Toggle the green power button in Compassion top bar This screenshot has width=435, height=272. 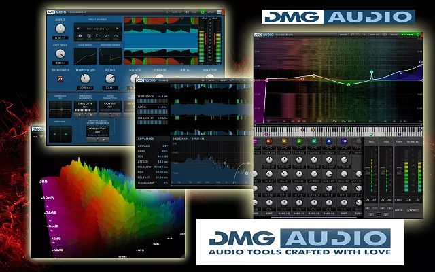[x=203, y=12]
